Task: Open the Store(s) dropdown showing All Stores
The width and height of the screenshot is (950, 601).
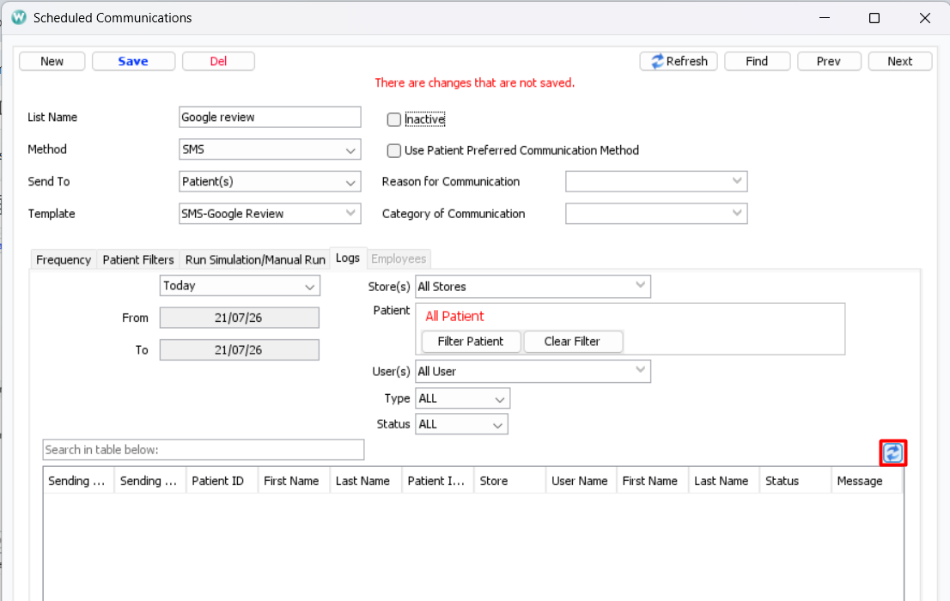Action: click(533, 287)
